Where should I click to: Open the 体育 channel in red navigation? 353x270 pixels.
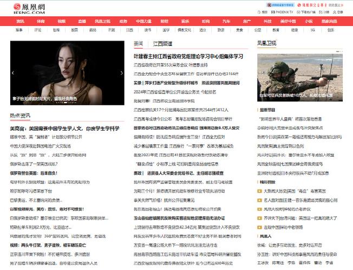(41, 22)
